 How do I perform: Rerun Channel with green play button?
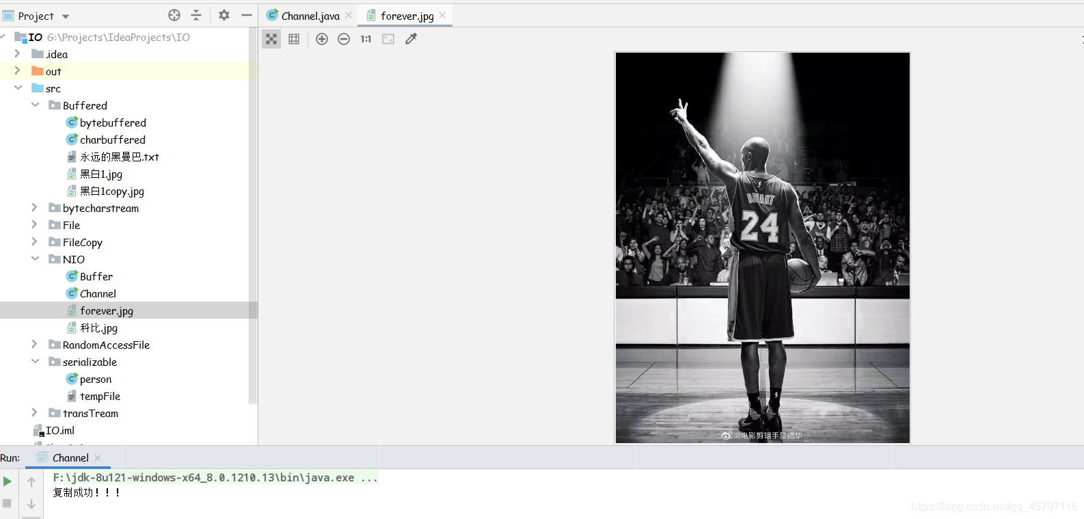(8, 481)
